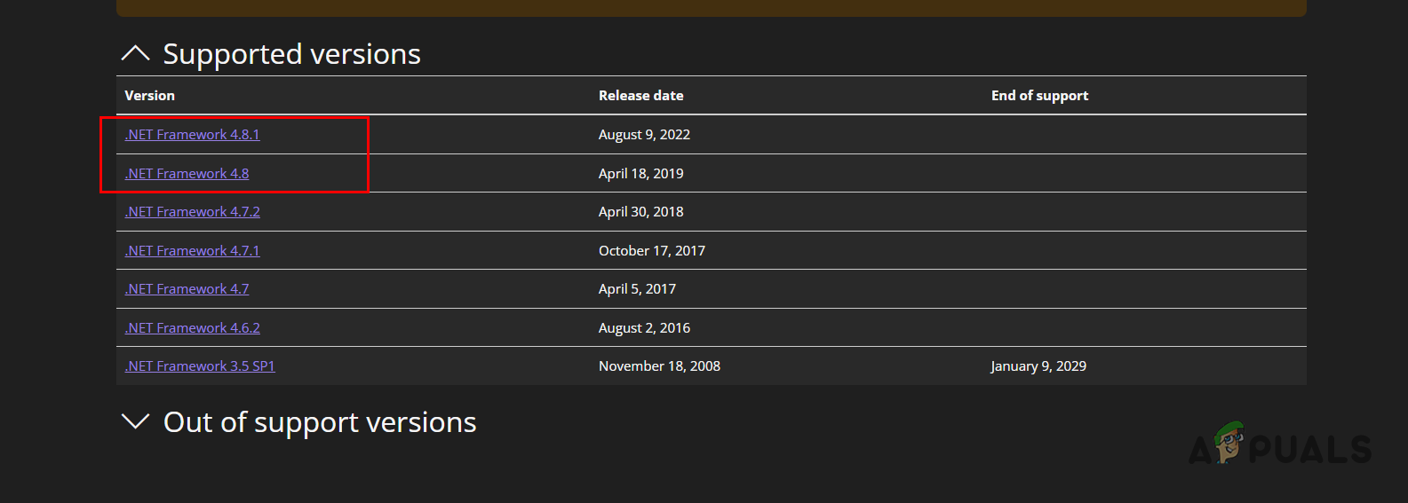Screen dimensions: 1408x503
Task: Click the brown banner at the top
Action: coord(711,7)
